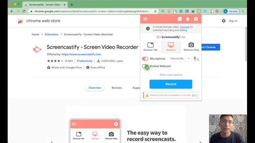
Task: Click the microphone level icon
Action: pos(195,59)
